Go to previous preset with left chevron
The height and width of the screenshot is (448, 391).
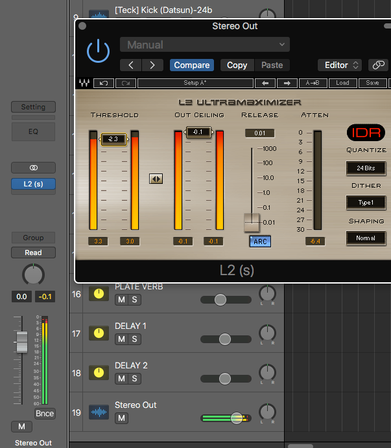(x=131, y=65)
